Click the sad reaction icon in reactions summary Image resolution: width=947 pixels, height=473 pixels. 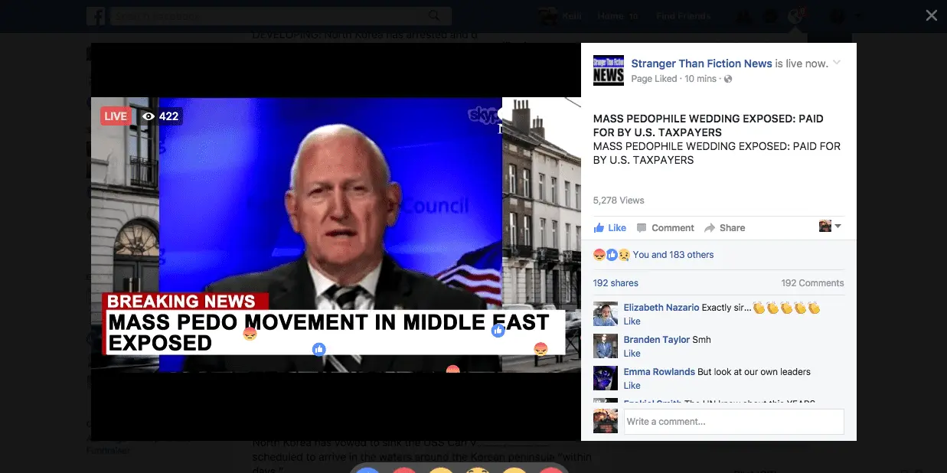(624, 255)
